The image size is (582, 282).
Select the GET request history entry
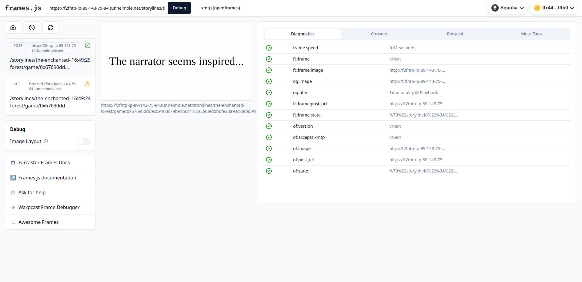(50, 96)
